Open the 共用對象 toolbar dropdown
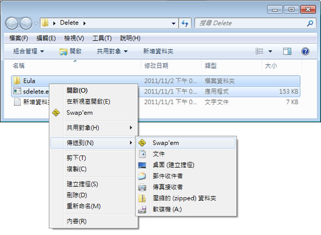Image resolution: width=321 pixels, height=235 pixels. (112, 51)
